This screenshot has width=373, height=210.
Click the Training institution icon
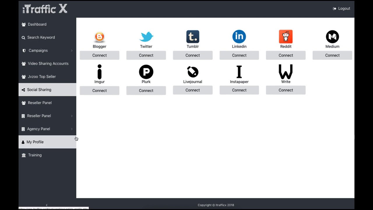[x=24, y=155]
